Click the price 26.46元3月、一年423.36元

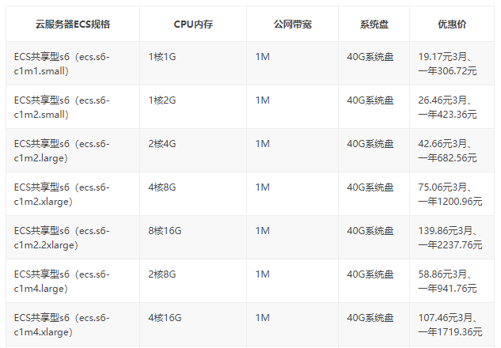pyautogui.click(x=447, y=108)
